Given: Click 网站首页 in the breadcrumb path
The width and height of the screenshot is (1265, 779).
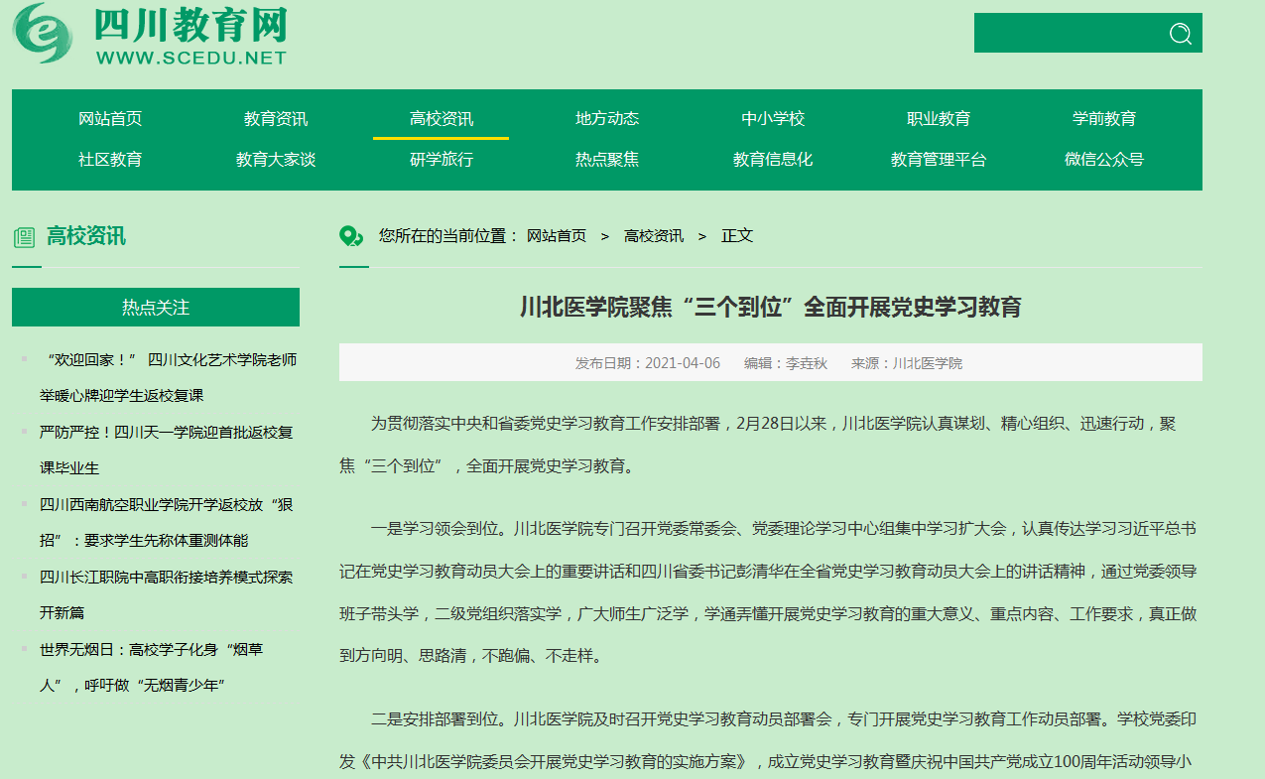Looking at the screenshot, I should (557, 236).
